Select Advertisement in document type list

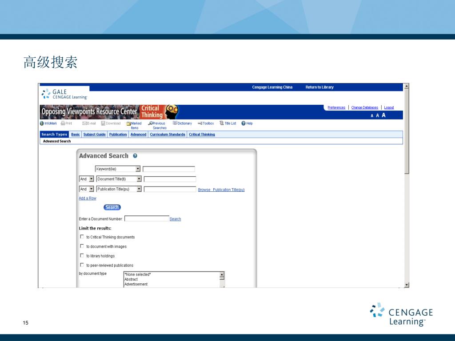(x=136, y=284)
